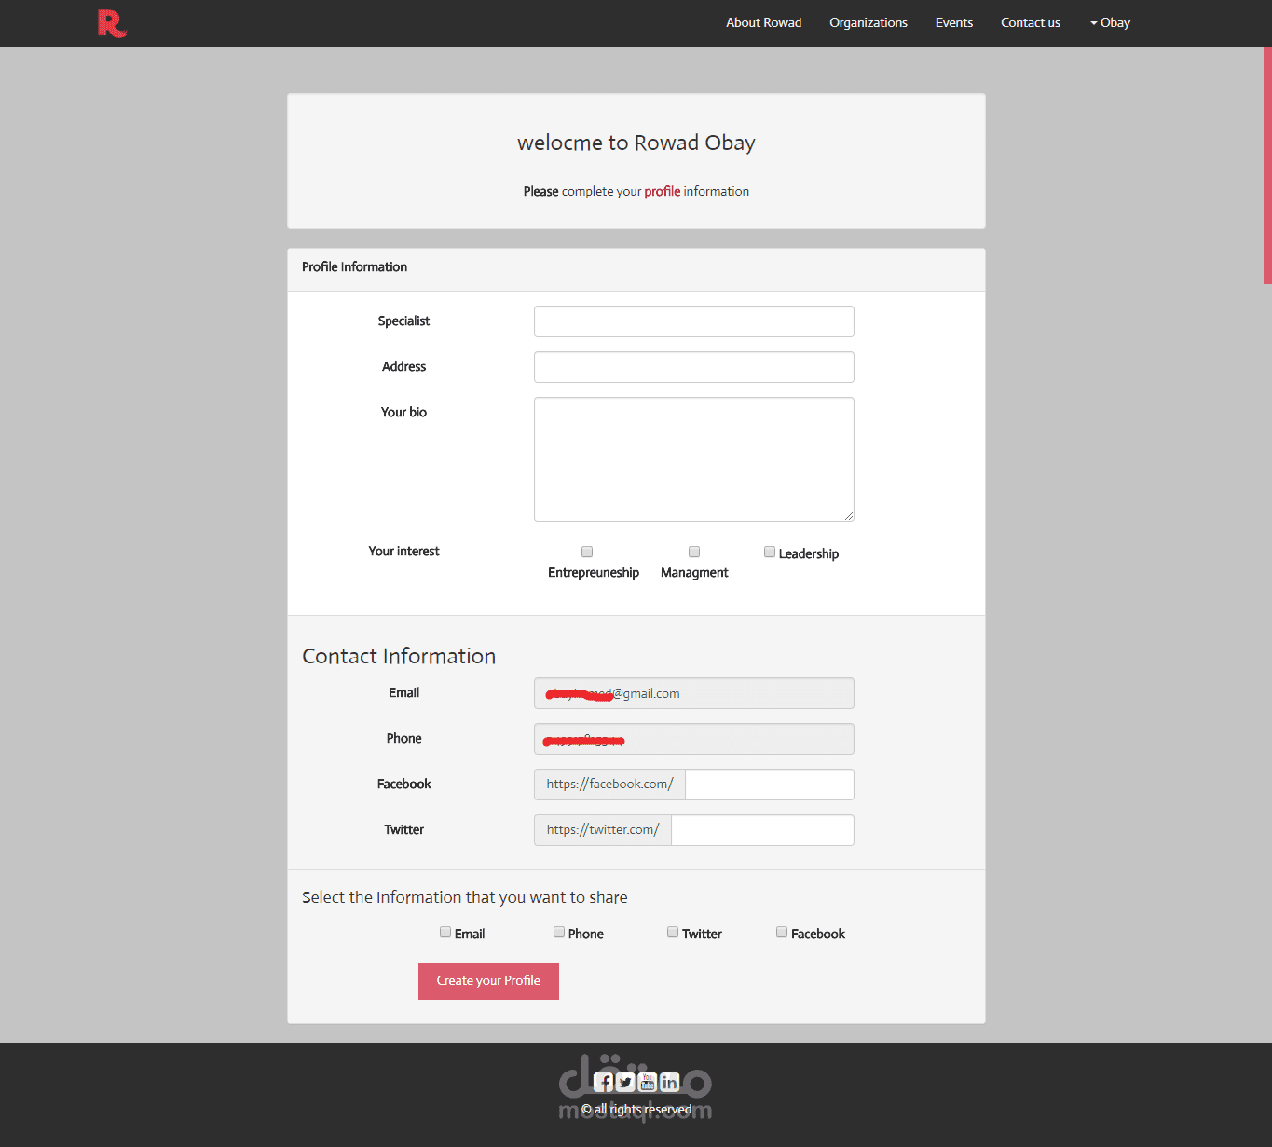The image size is (1272, 1147).
Task: Open the Facebook footer icon
Action: (604, 1082)
